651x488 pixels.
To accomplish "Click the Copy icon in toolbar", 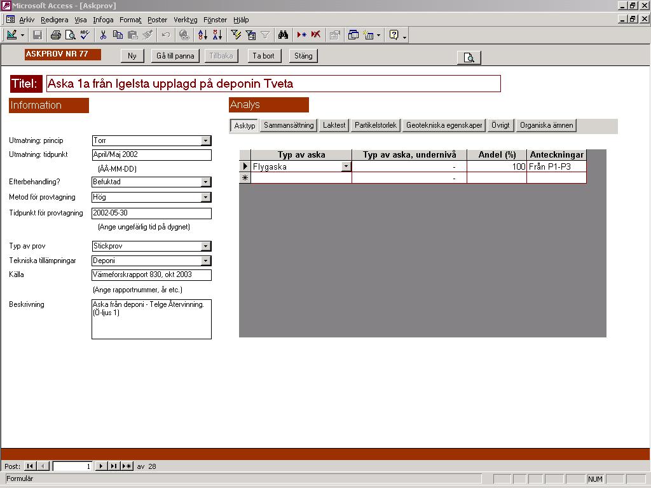I will tap(118, 35).
